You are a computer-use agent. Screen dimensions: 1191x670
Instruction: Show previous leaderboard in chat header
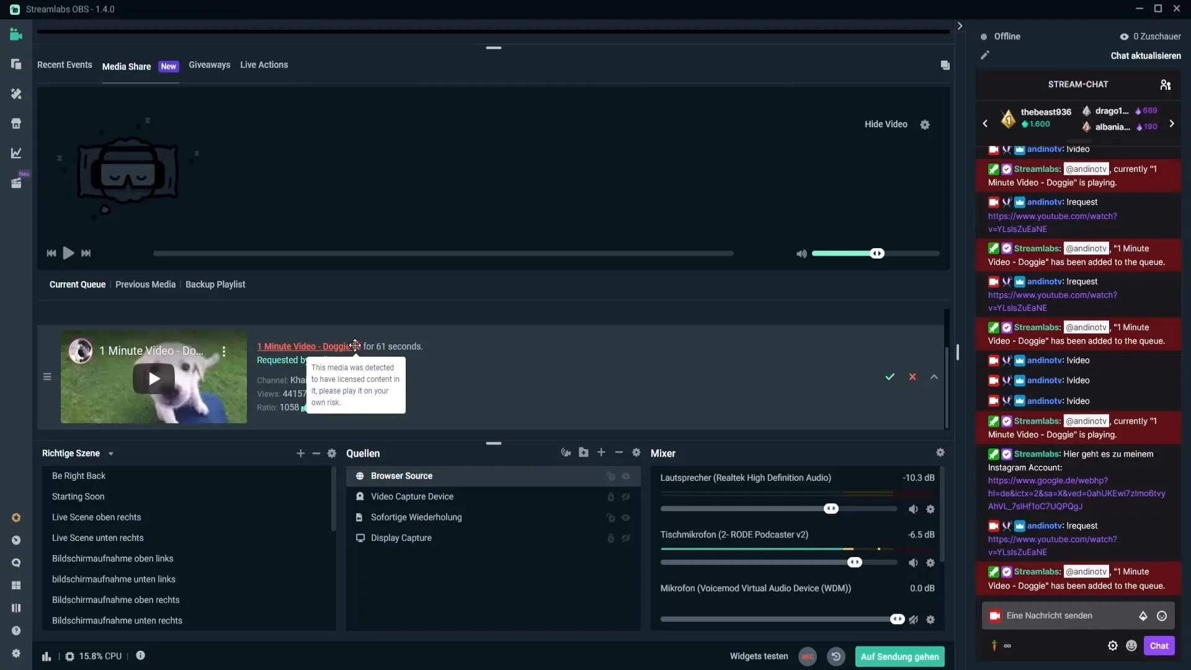[985, 124]
